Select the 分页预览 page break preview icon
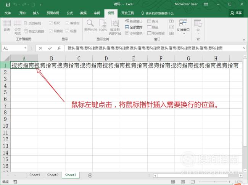 tap(18, 27)
